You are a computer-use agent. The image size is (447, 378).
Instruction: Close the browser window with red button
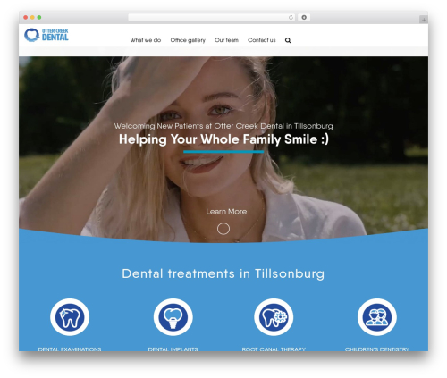click(x=26, y=18)
